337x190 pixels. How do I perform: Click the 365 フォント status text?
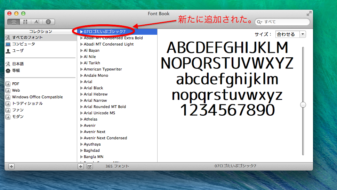(x=117, y=166)
